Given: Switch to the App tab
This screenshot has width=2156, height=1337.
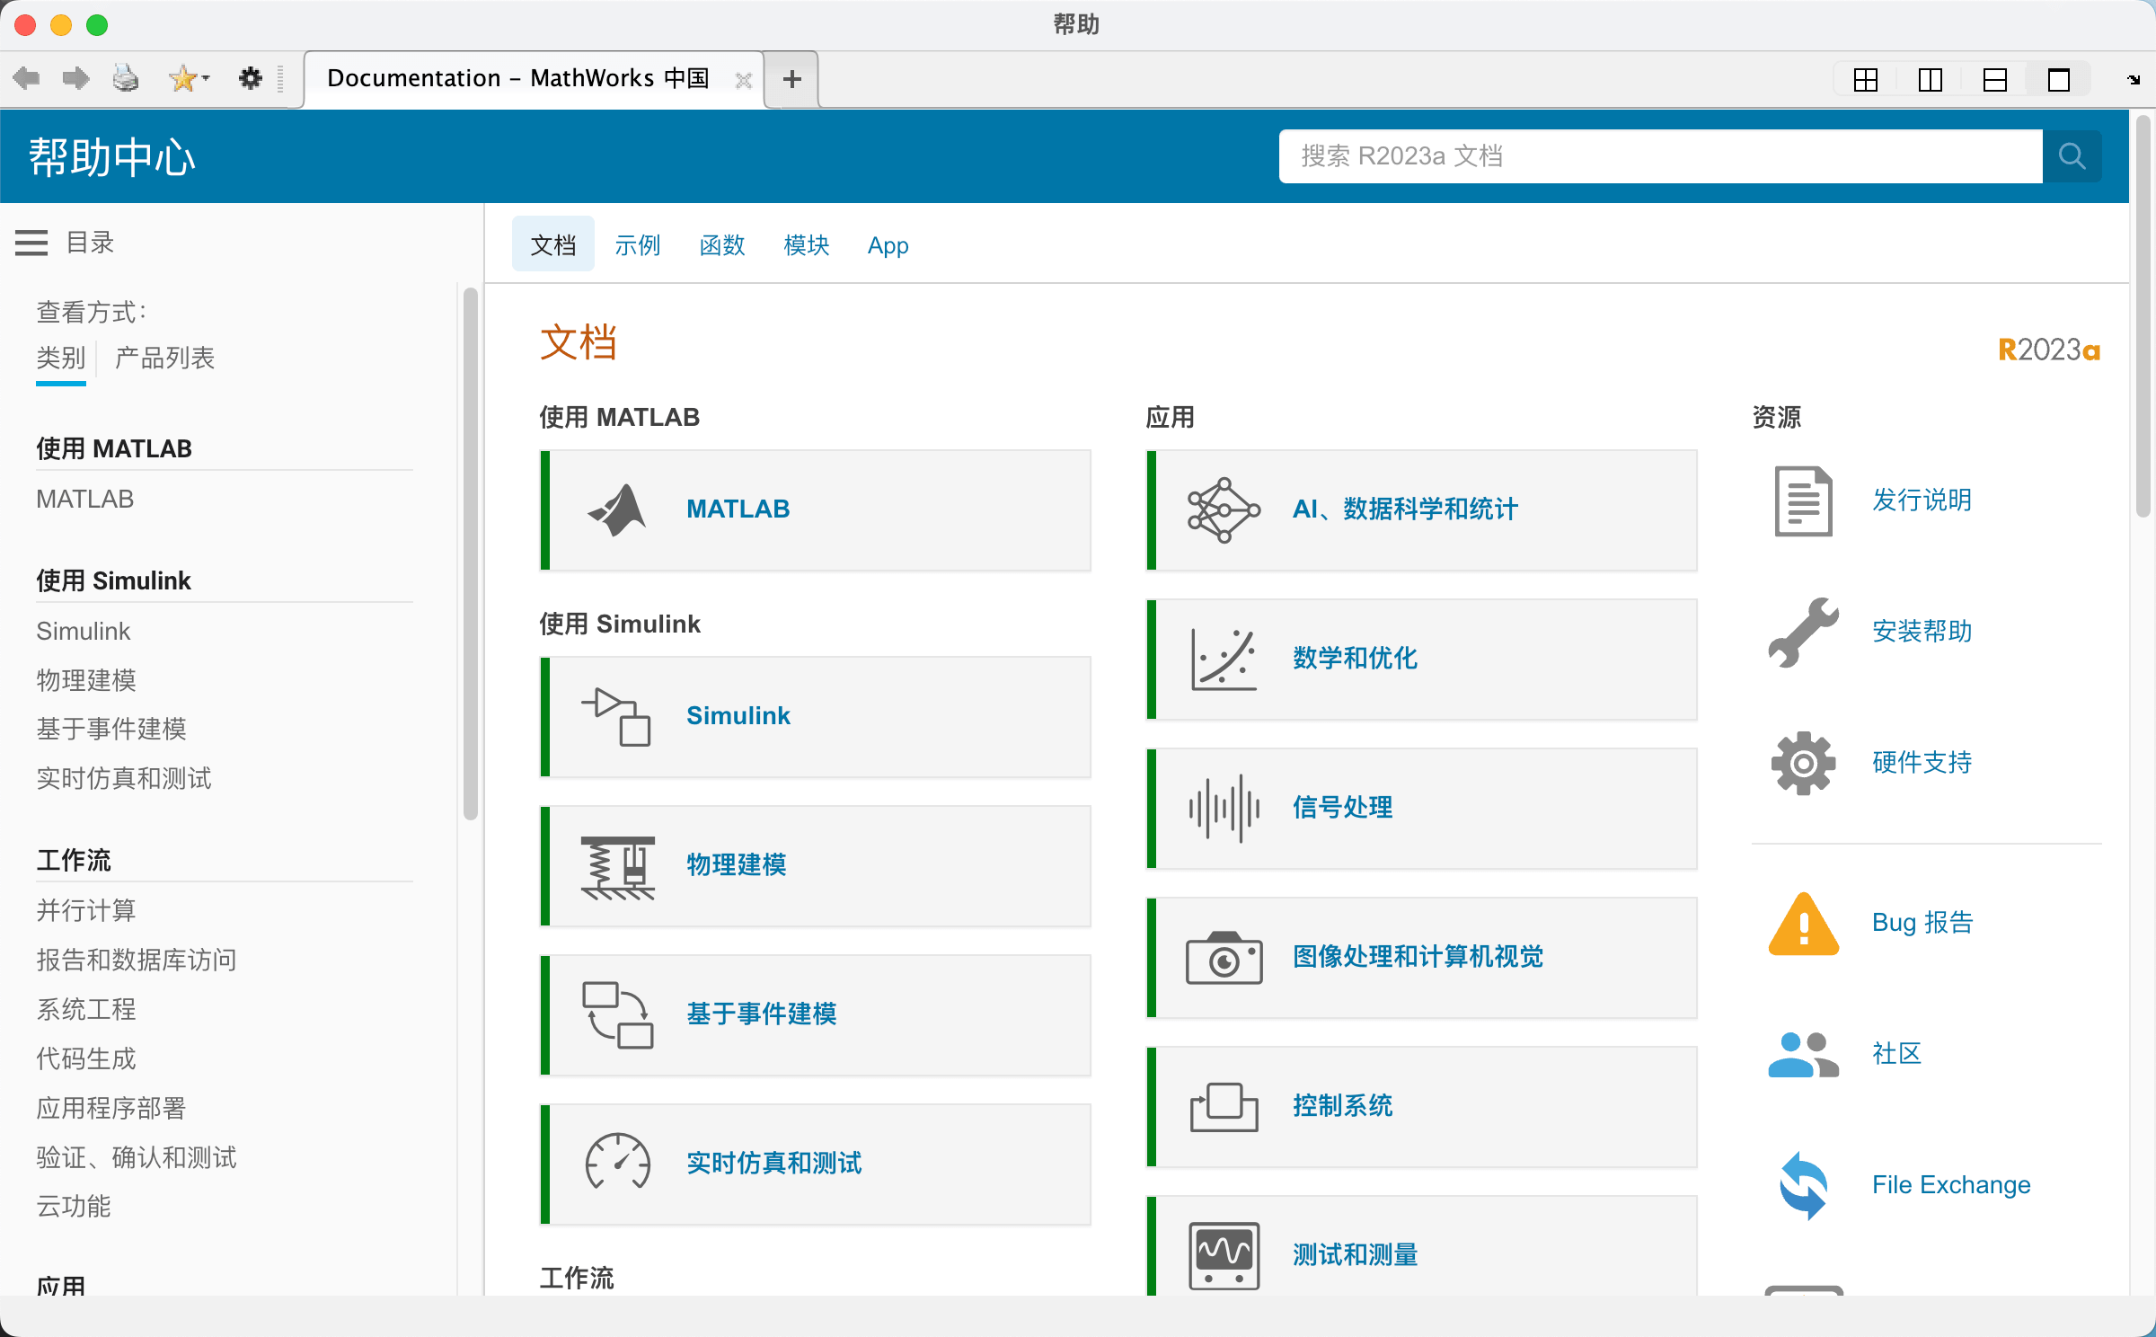Looking at the screenshot, I should pos(888,245).
